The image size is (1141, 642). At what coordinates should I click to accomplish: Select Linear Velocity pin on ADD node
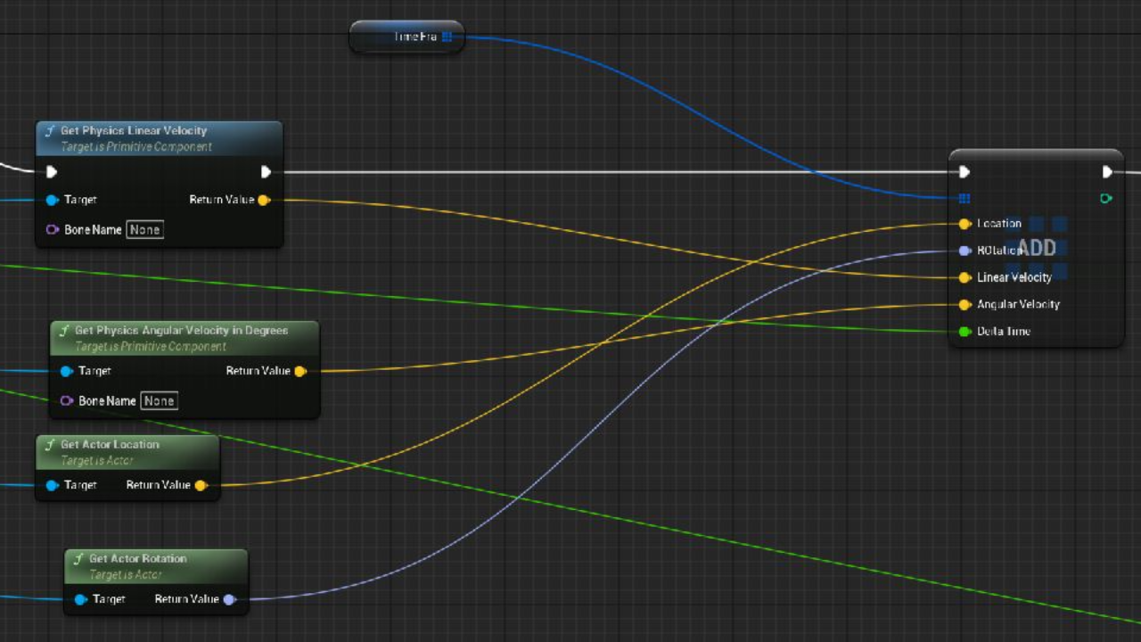(x=965, y=277)
